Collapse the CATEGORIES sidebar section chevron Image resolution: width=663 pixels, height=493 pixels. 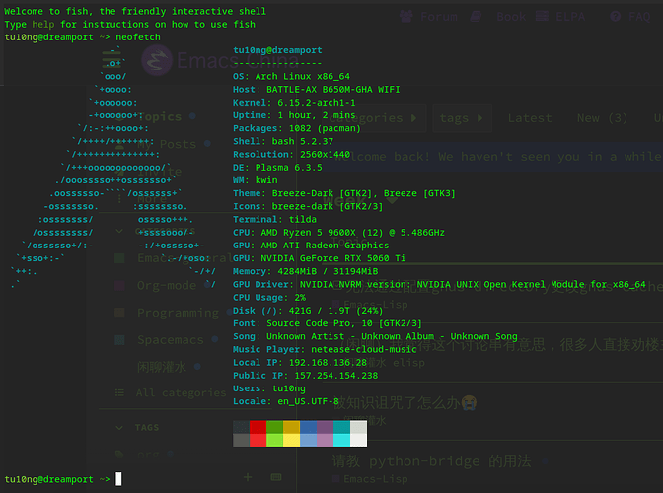119,231
